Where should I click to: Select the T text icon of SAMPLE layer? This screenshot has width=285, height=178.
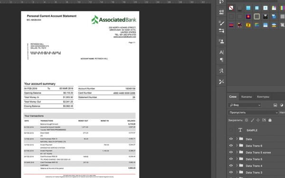[x=240, y=130]
